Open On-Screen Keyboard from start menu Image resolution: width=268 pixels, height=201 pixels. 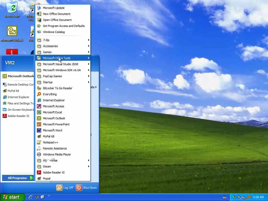[x=18, y=110]
